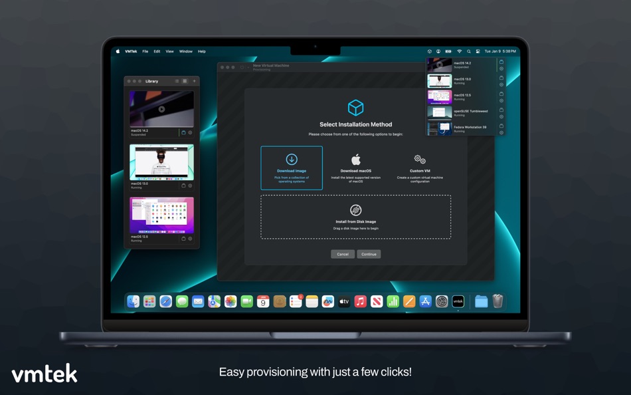The width and height of the screenshot is (631, 395).
Task: Expand power options dropdown arrow in titlebar
Action: (248, 67)
